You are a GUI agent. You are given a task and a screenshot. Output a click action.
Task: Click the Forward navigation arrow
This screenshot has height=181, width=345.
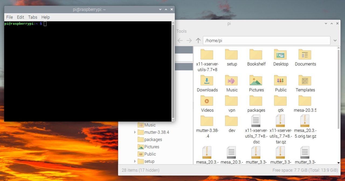(x=189, y=40)
